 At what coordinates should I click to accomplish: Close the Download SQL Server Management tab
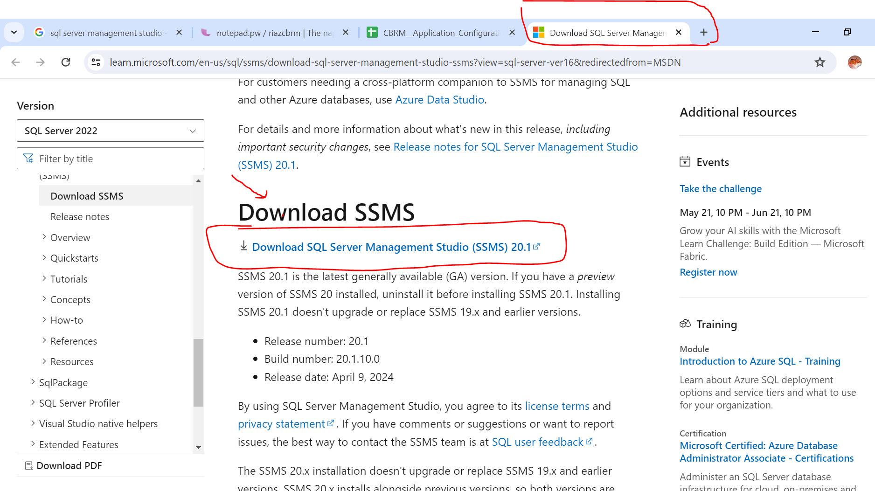click(679, 32)
